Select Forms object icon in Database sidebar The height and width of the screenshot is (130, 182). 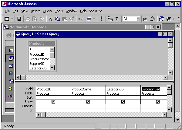point(11,66)
